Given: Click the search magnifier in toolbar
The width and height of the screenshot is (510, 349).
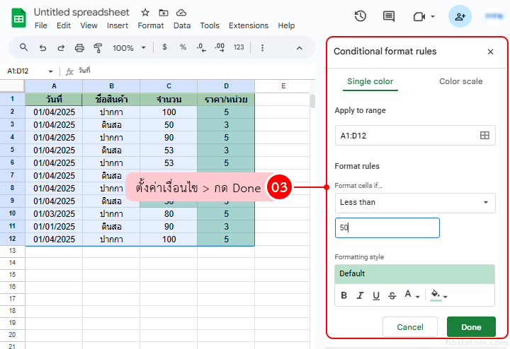Looking at the screenshot, I should 23,47.
